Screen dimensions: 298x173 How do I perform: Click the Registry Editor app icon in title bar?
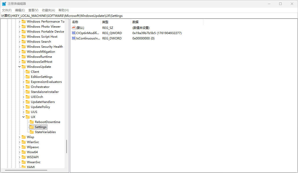click(4, 4)
